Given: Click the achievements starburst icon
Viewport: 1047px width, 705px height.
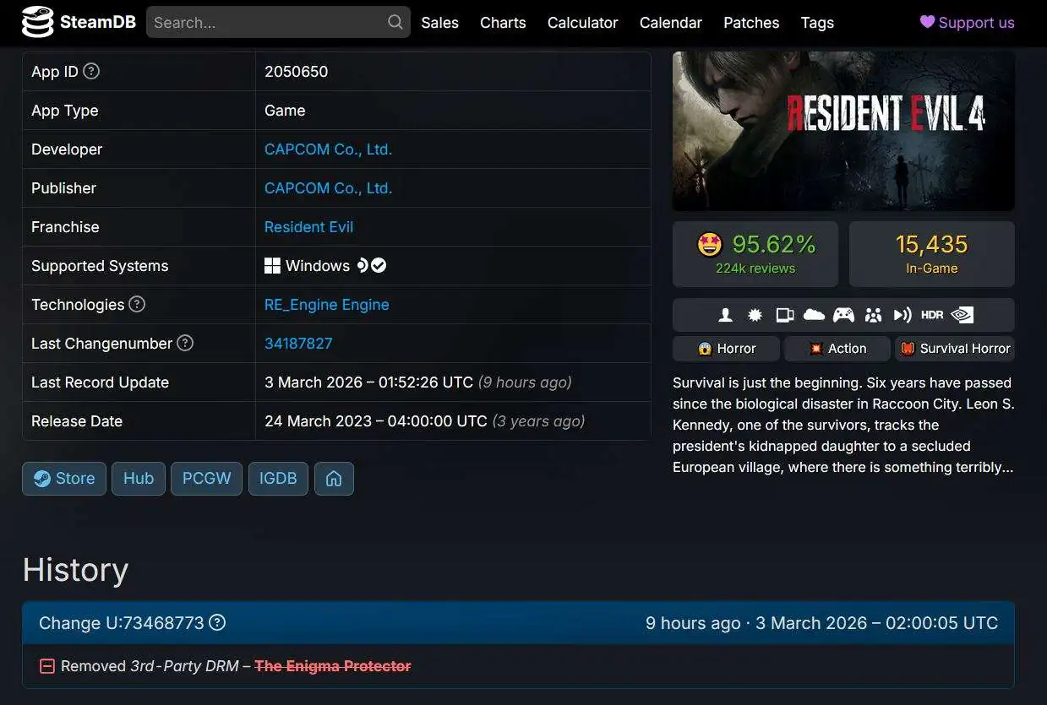Looking at the screenshot, I should pos(755,315).
